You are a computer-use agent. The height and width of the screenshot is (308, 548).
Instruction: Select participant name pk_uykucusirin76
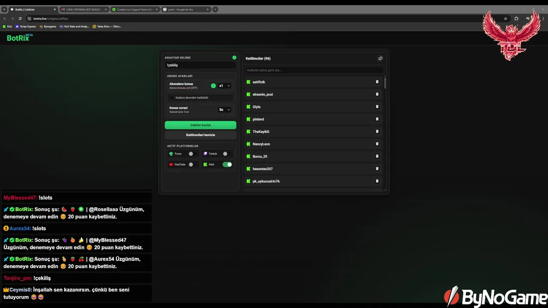266,181
